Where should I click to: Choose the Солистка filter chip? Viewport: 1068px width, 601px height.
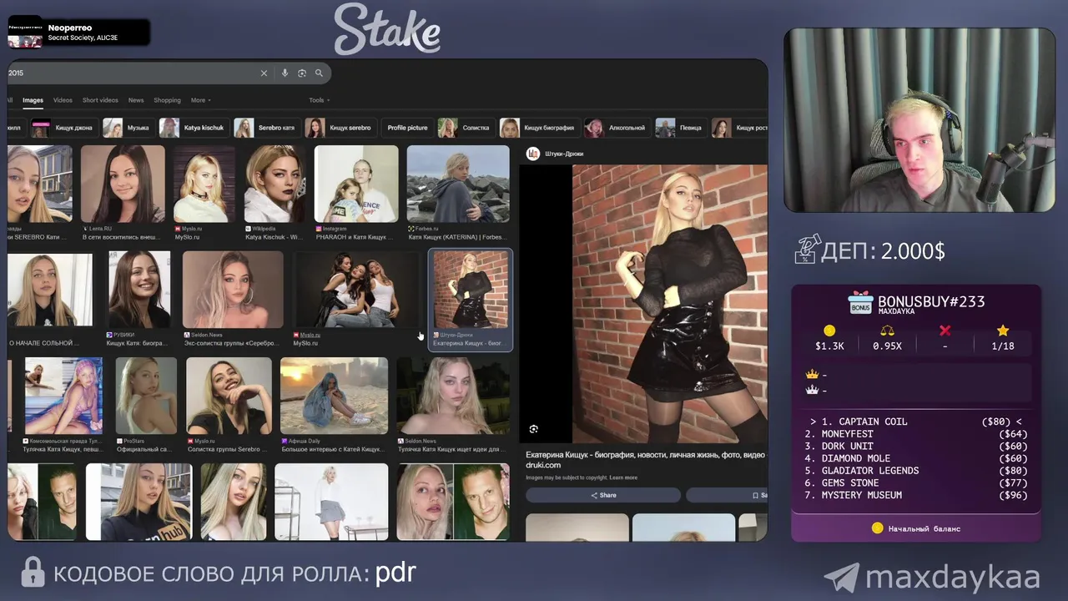(x=466, y=128)
